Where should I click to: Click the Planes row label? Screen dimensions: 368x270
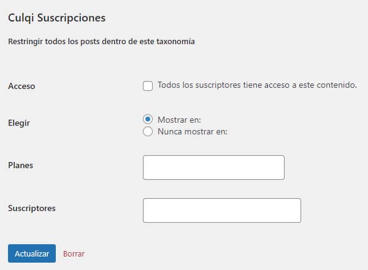tap(20, 165)
